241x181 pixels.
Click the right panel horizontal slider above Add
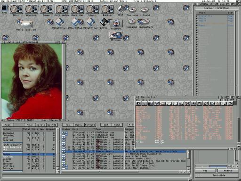tap(211, 166)
